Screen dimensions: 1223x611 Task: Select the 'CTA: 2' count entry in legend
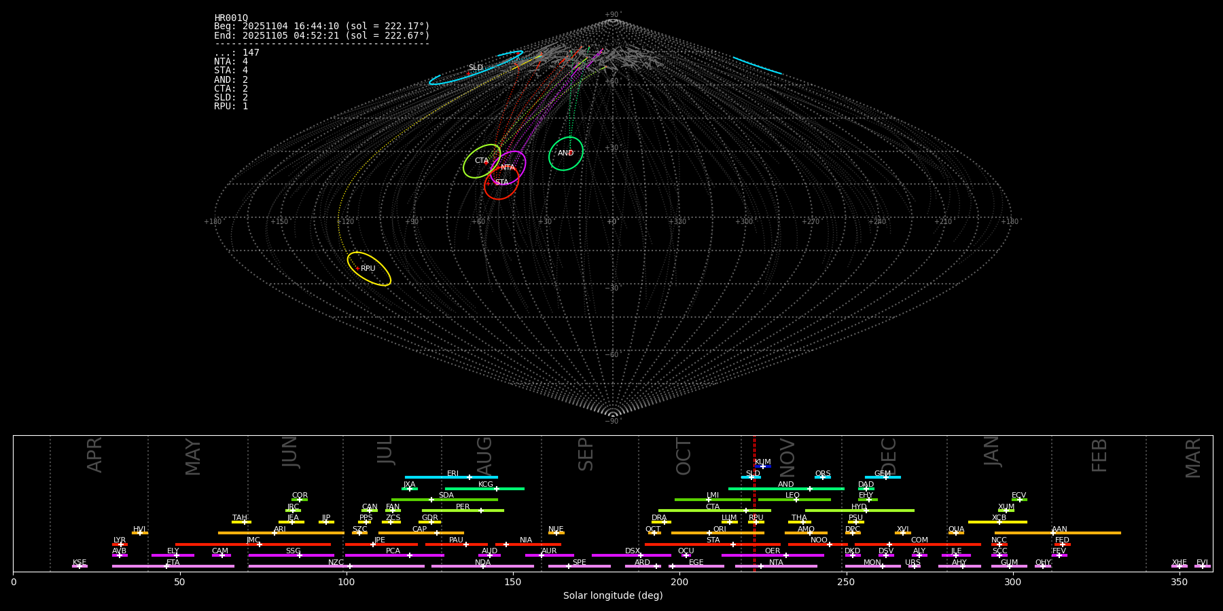point(231,89)
